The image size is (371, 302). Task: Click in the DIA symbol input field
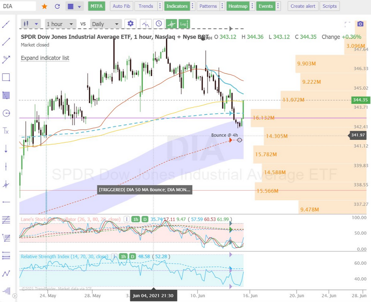click(18, 6)
